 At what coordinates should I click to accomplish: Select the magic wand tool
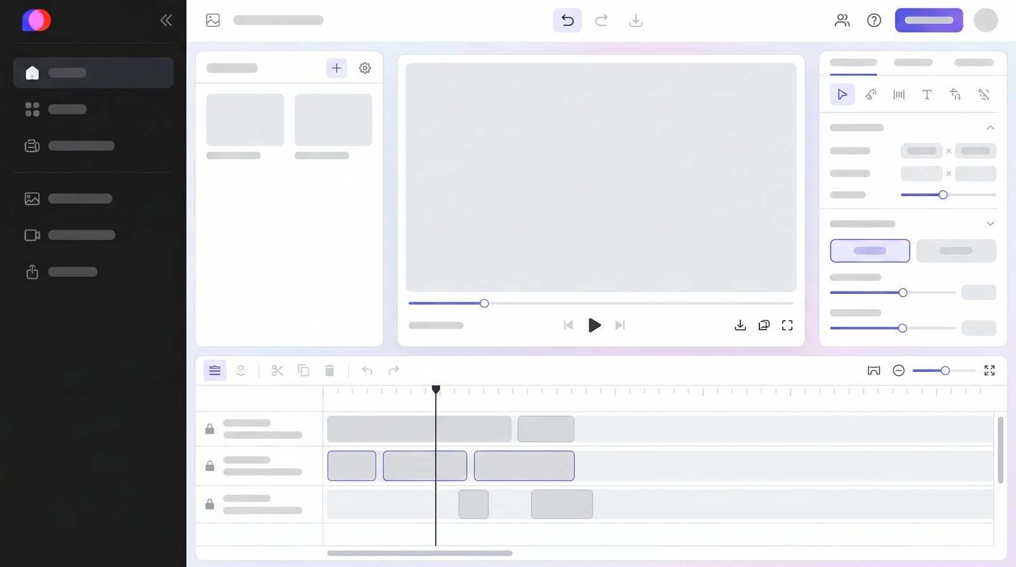click(984, 95)
